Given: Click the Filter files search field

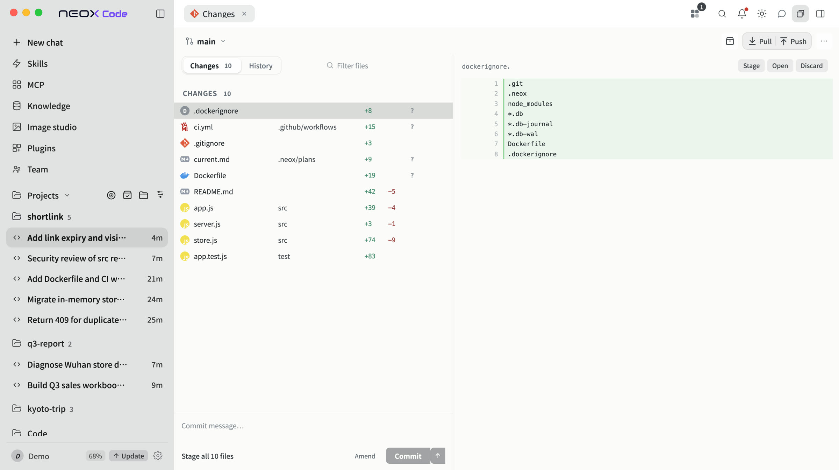Looking at the screenshot, I should pyautogui.click(x=385, y=65).
